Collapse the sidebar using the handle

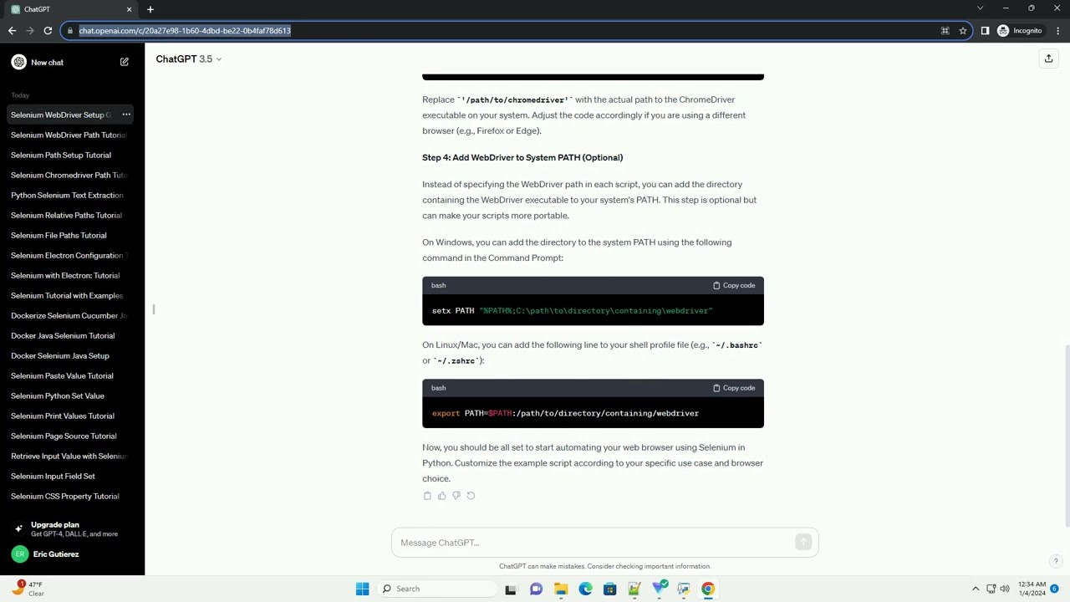tap(154, 309)
